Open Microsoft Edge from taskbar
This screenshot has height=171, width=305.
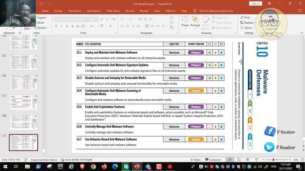click(115, 167)
